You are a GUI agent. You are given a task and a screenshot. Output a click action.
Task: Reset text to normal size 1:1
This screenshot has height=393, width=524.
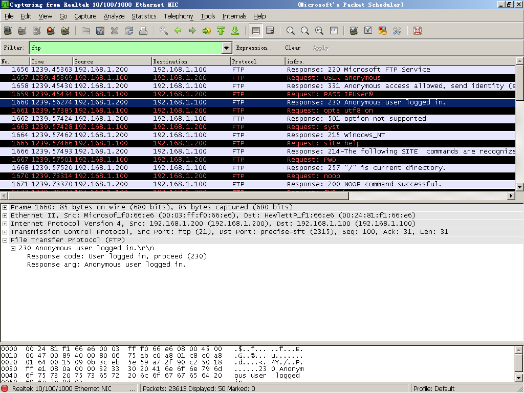click(x=319, y=31)
